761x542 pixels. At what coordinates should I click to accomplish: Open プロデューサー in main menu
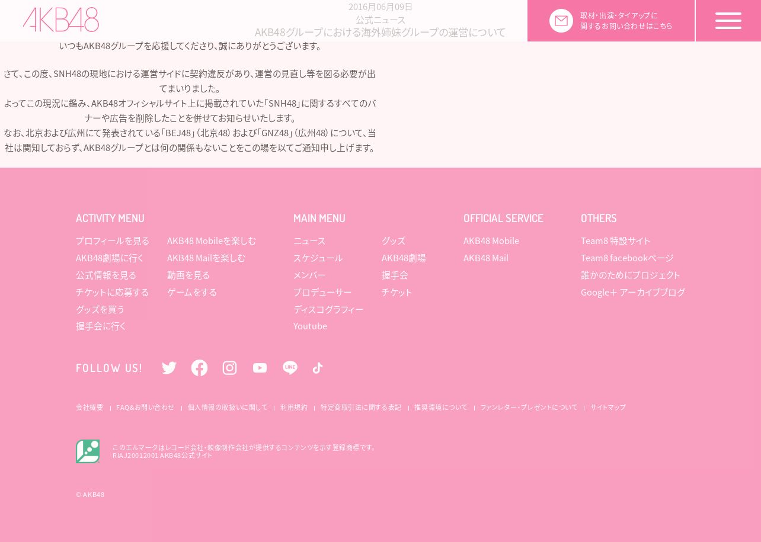(322, 292)
